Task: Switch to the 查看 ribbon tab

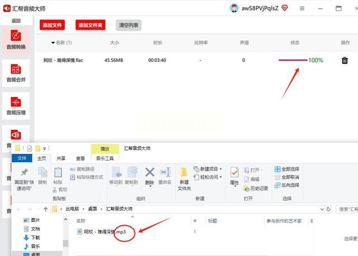Action: pyautogui.click(x=81, y=158)
